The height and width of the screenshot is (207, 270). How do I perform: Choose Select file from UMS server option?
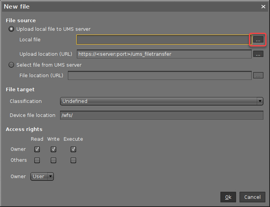pyautogui.click(x=11, y=65)
